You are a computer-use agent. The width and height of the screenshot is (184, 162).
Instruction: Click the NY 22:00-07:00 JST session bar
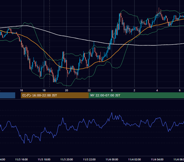click(136, 95)
